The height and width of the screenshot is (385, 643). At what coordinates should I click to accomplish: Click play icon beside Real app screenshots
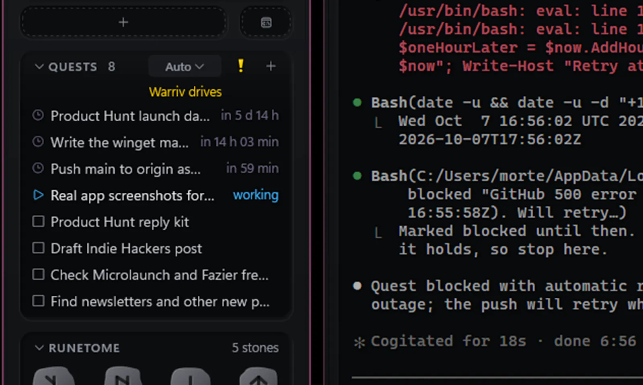(38, 195)
